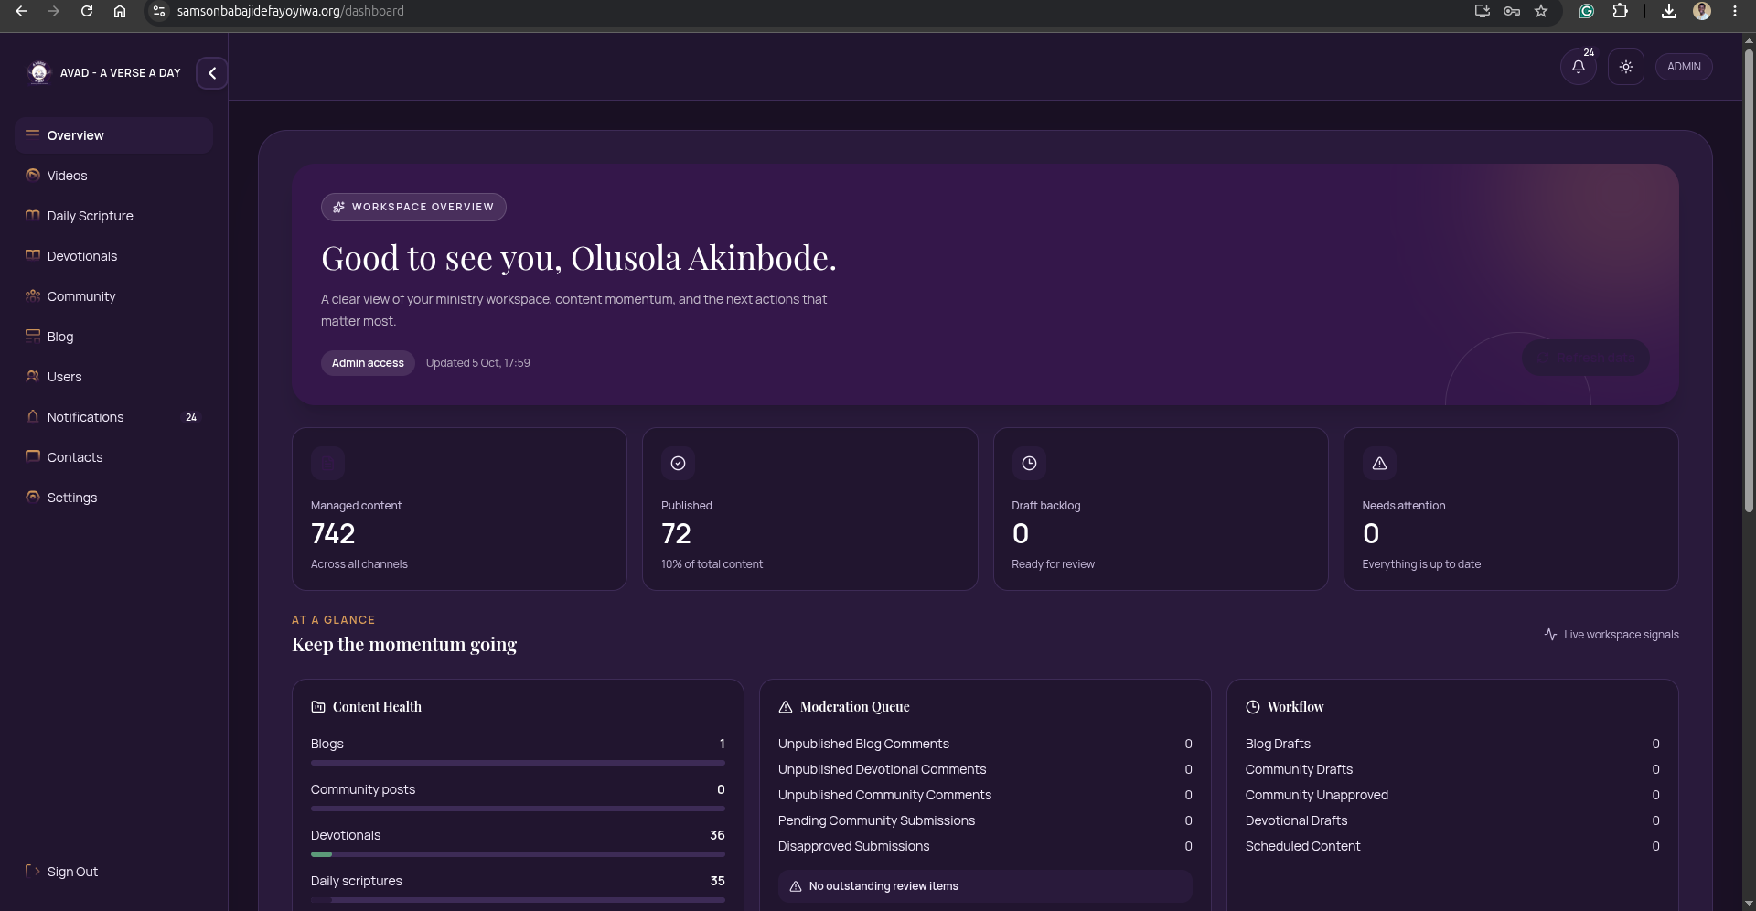Click the browser address bar URL
This screenshot has width=1756, height=911.
point(291,11)
